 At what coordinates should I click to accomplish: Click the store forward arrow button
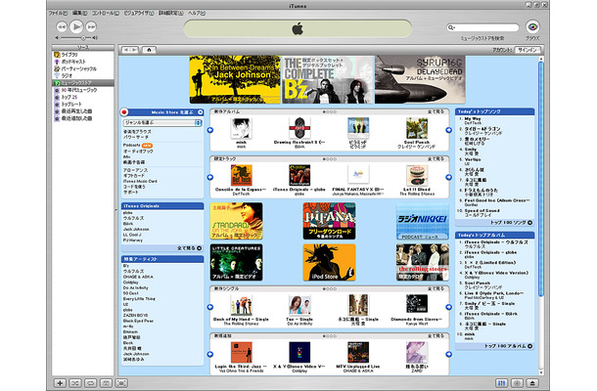tap(134, 50)
